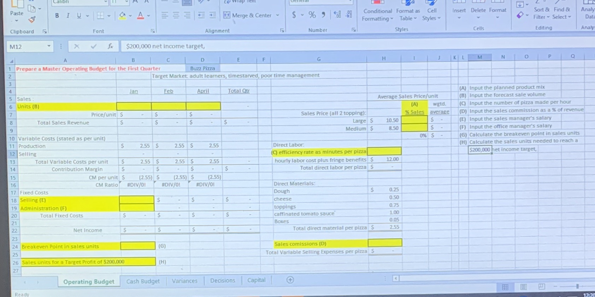Switch to Operating Budget sheet tab
Viewport: 595px width, 297px height.
tap(89, 281)
